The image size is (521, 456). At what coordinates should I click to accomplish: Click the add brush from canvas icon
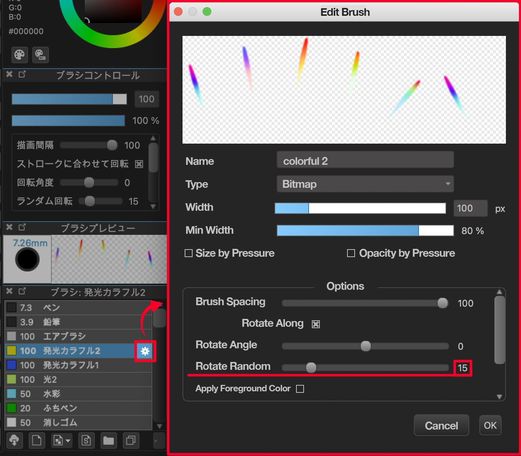[x=59, y=441]
